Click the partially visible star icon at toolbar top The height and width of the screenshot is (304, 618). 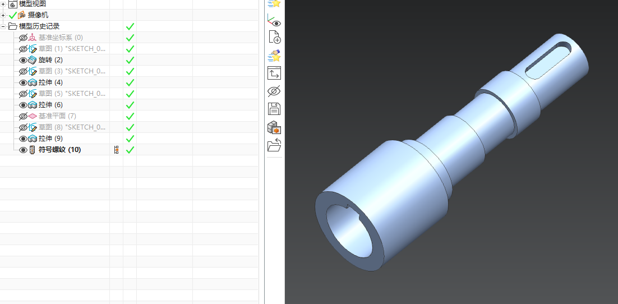click(274, 3)
